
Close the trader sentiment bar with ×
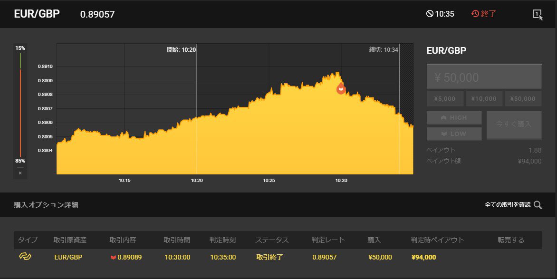(20, 173)
